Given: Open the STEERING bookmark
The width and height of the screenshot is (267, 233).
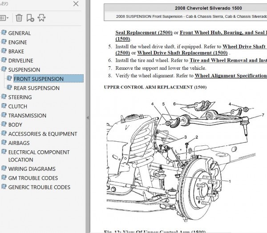Looking at the screenshot, I should (x=20, y=97).
